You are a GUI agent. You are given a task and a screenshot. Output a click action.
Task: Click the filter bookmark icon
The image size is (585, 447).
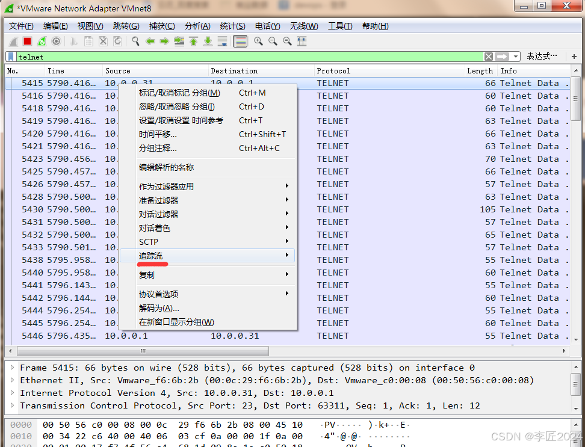11,57
